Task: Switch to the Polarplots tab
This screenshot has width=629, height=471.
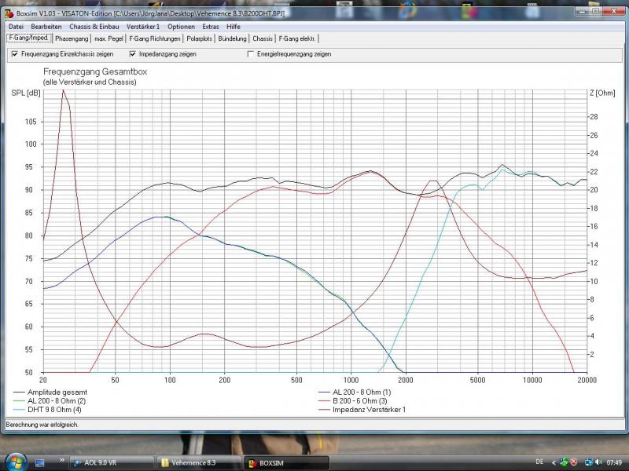Action: pyautogui.click(x=199, y=38)
